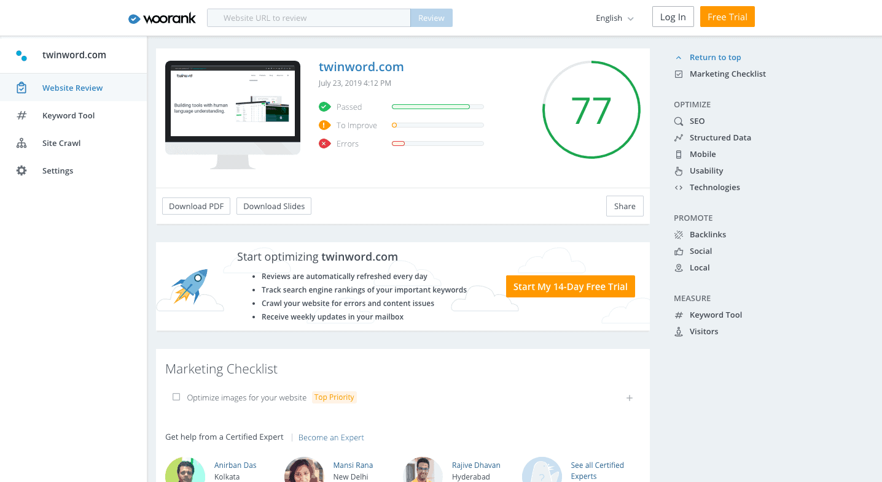Click the Log In button
Screen dimensions: 882x482
pos(673,17)
